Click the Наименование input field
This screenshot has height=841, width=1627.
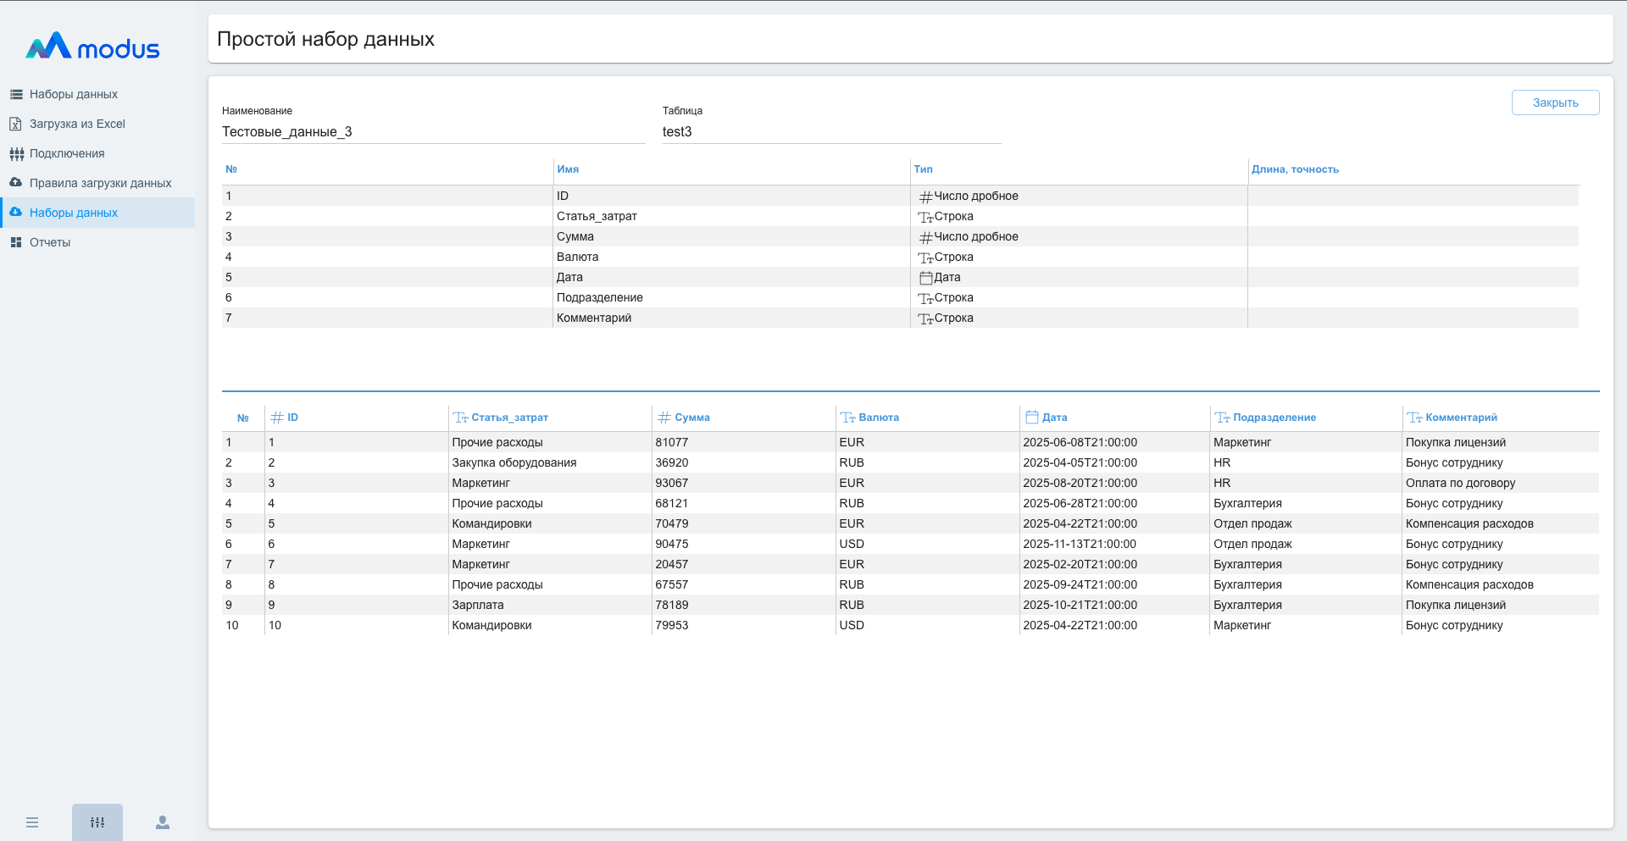pyautogui.click(x=433, y=132)
